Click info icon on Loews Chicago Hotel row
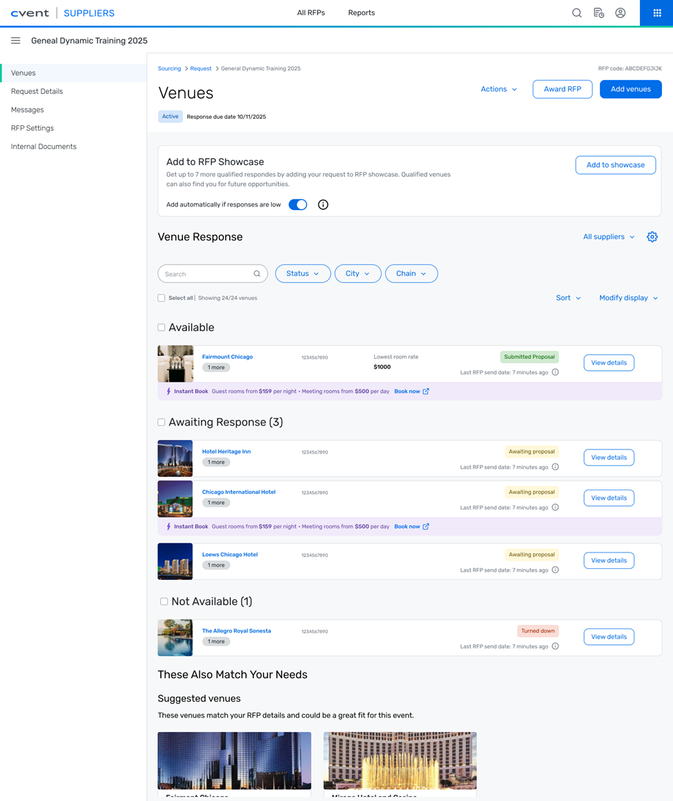Viewport: 673px width, 801px height. [556, 570]
